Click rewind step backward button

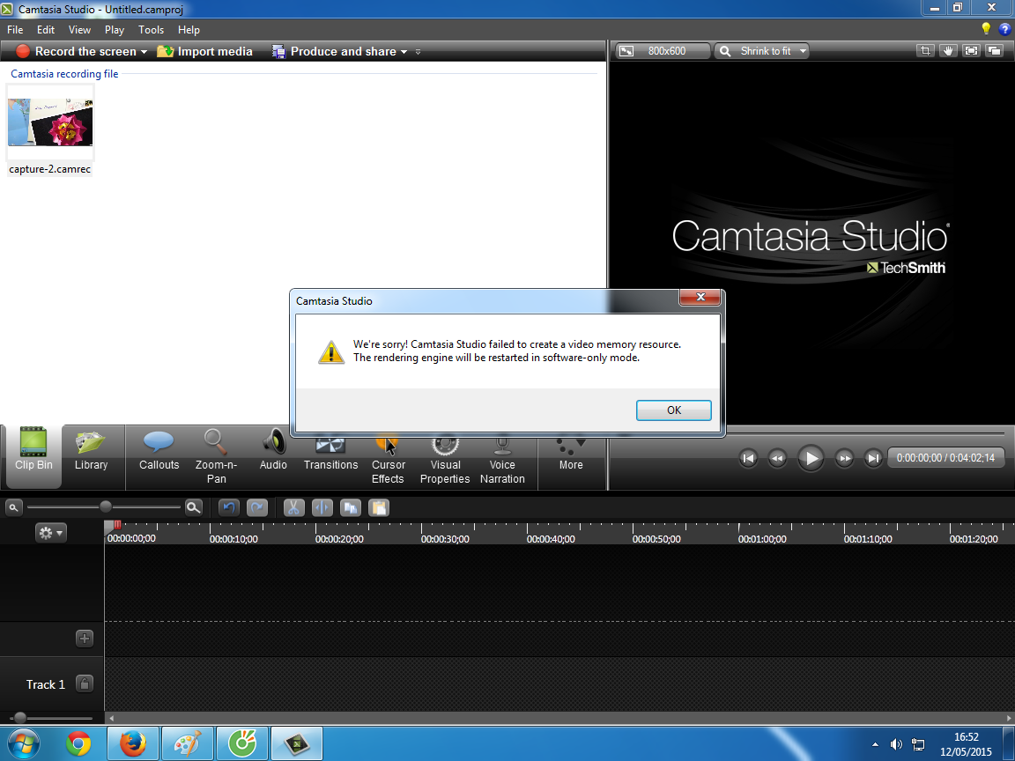point(777,458)
